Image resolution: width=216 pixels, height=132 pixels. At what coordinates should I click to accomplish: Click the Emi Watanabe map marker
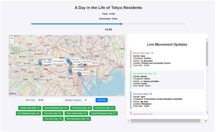point(70,71)
